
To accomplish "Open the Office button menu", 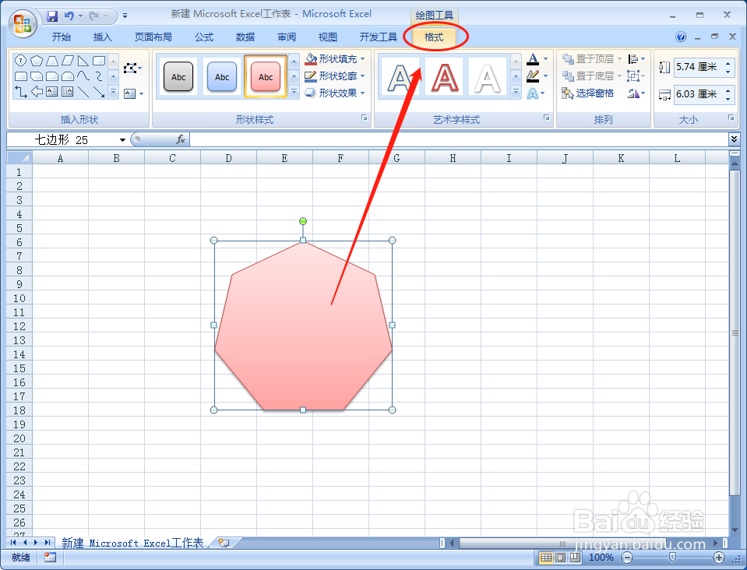I will pos(23,23).
